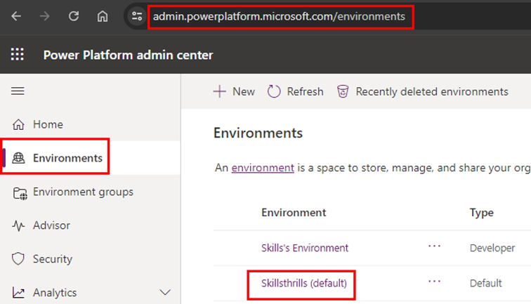Screen dimensions: 531x304
Task: Open the Skills's Environment link
Action: [305, 248]
